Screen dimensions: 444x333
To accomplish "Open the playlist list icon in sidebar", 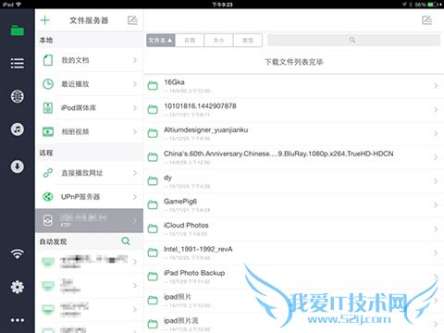I will click(x=18, y=63).
